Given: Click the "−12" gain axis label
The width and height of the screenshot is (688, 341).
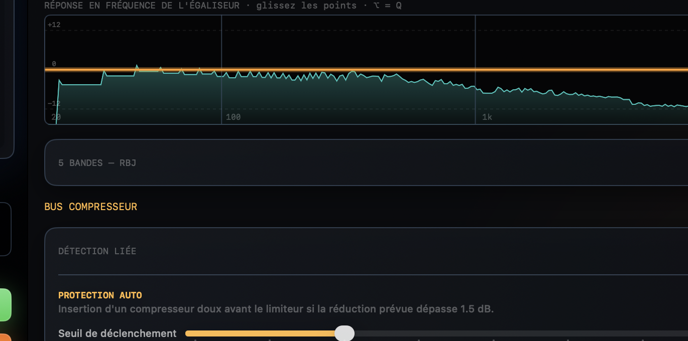Looking at the screenshot, I should 54,103.
